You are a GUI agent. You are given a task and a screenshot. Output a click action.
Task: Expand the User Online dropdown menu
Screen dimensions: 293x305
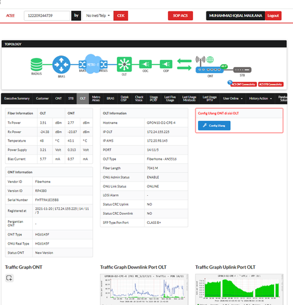point(233,98)
